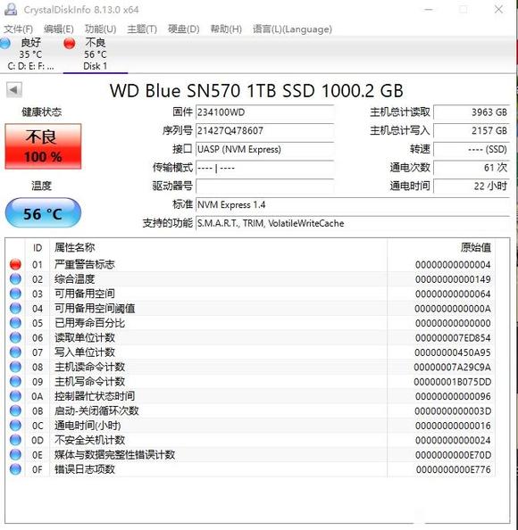Click the WD Blue SN570 1TB SSD title
Image resolution: width=518 pixels, height=530 pixels.
pyautogui.click(x=256, y=91)
